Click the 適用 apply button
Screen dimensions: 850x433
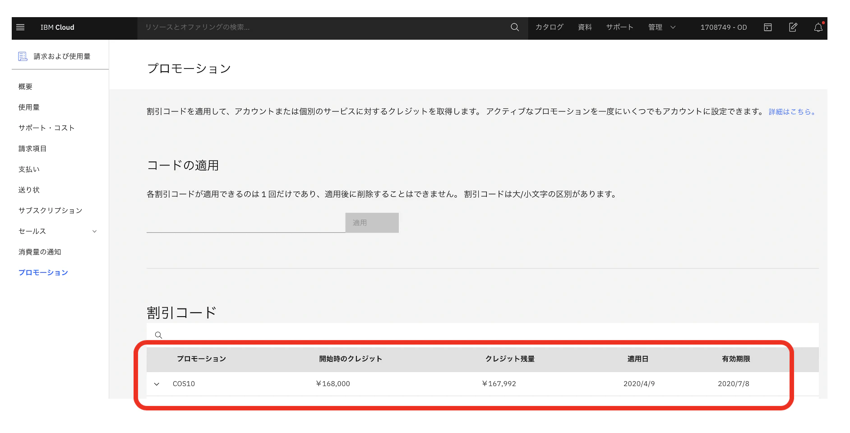pos(372,223)
